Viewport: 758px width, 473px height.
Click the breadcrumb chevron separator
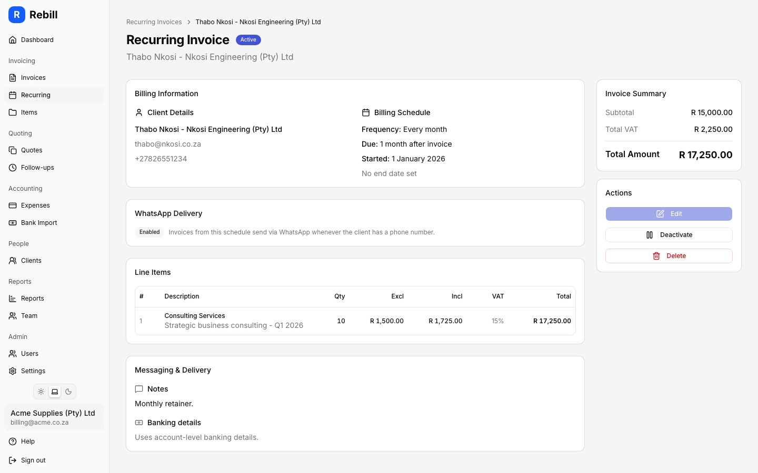(x=189, y=22)
